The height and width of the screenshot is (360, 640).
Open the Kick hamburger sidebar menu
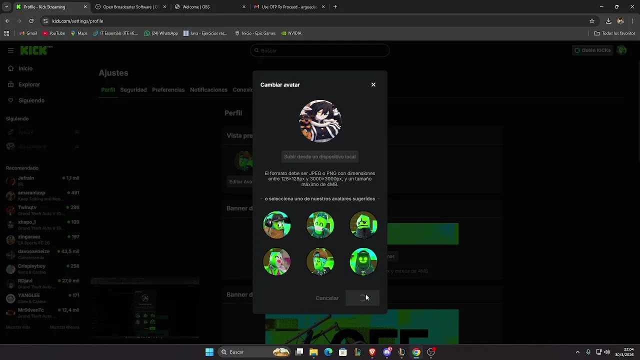pos(10,50)
